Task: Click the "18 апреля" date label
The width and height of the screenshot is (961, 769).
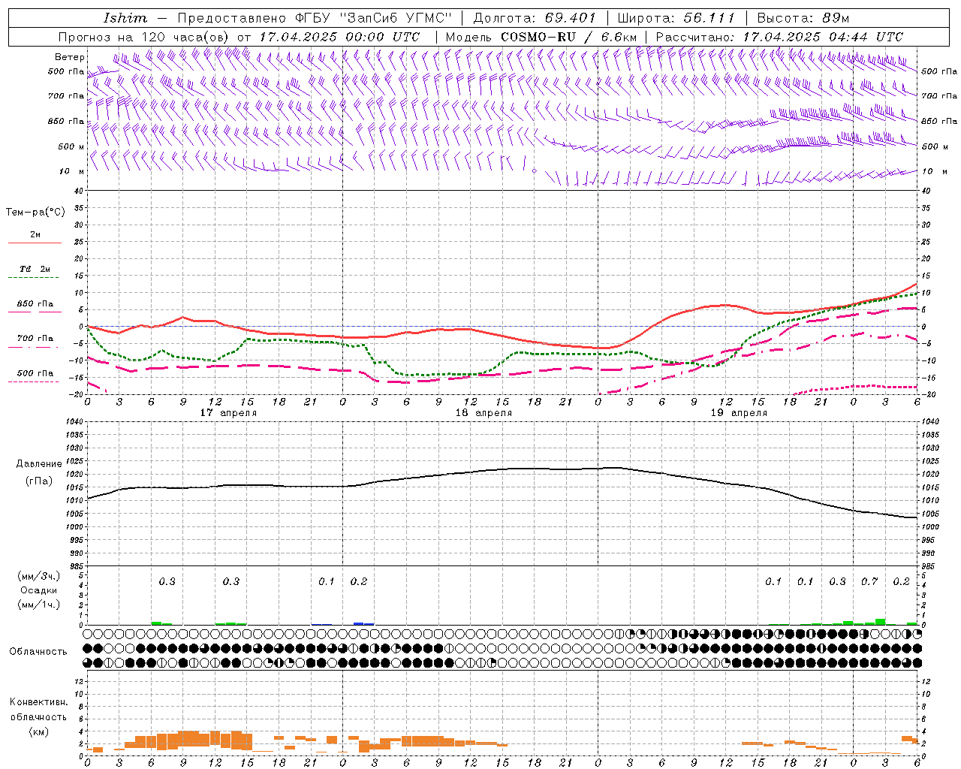Action: [484, 413]
